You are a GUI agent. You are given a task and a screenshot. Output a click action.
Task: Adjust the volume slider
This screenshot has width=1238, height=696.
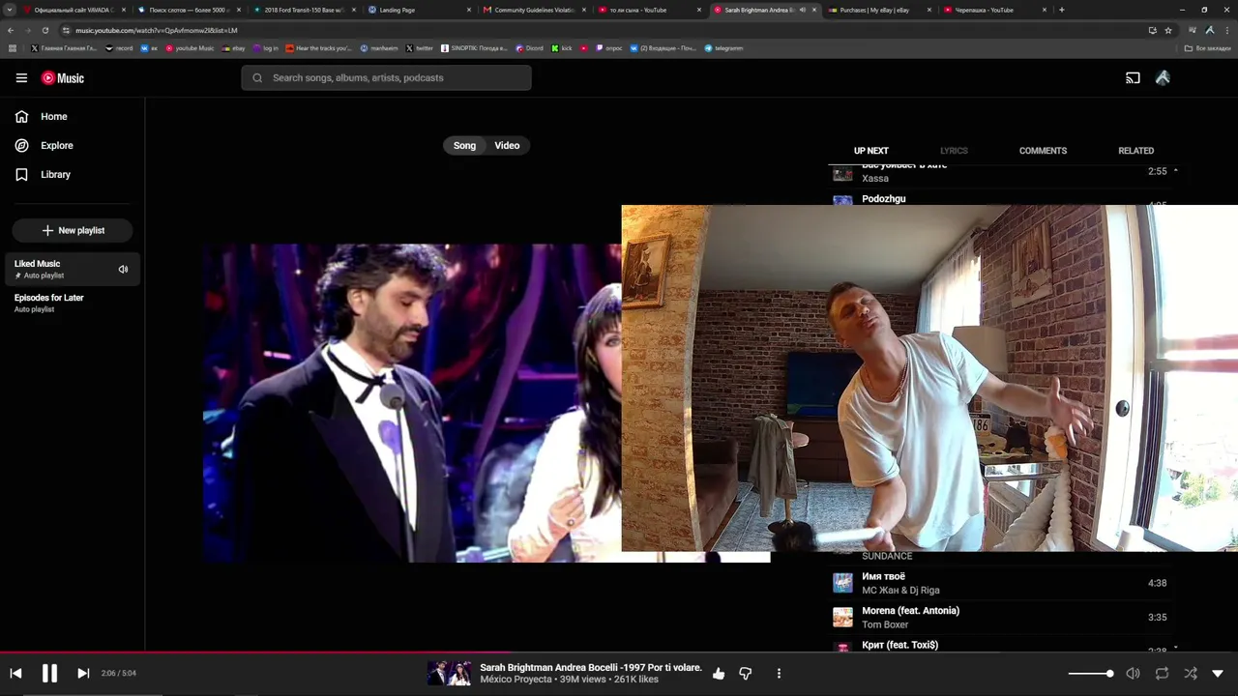click(1091, 674)
